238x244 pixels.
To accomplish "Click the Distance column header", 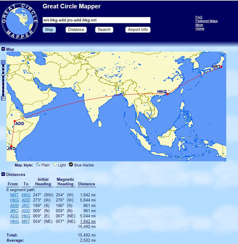I will pyautogui.click(x=86, y=184).
